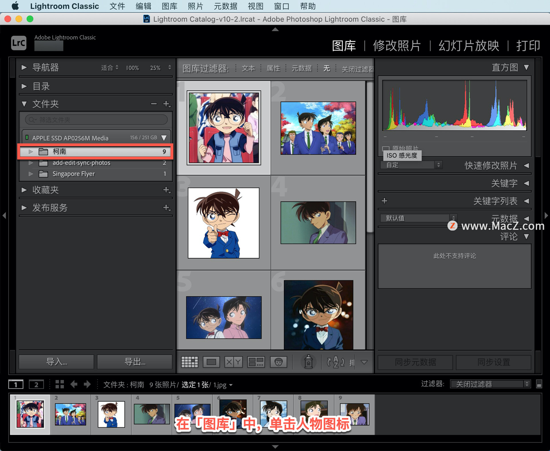550x451 pixels.
Task: Open the 默认值 metadata dropdown
Action: coord(419,218)
